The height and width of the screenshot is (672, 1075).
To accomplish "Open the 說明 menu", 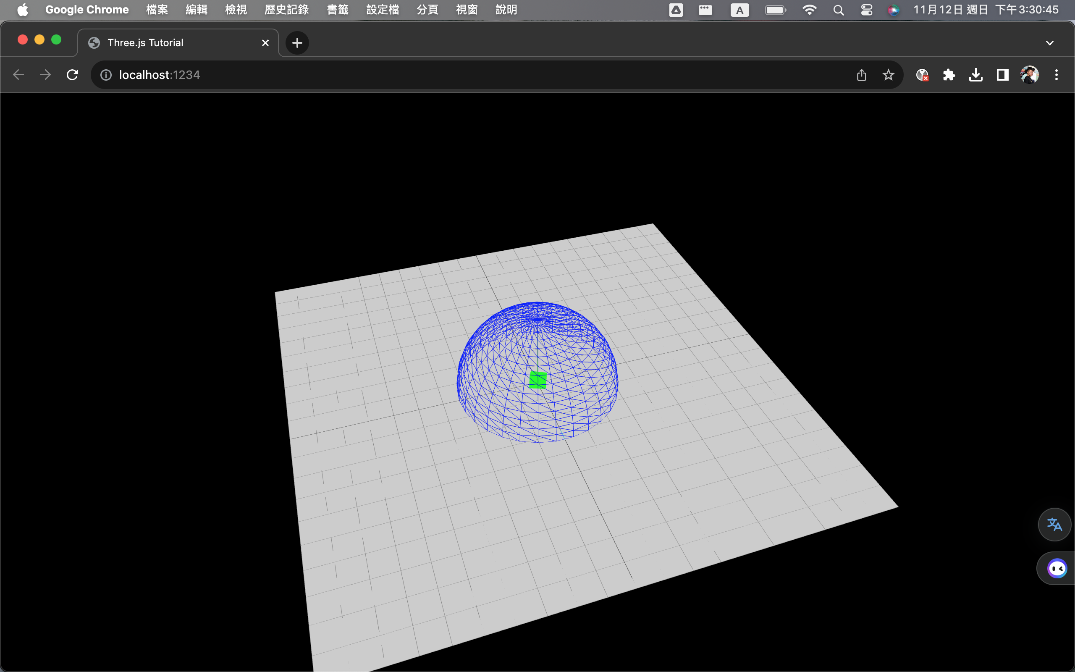I will 506,10.
